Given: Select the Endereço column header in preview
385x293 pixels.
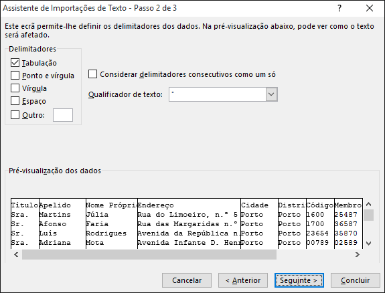Looking at the screenshot, I should pos(155,205).
